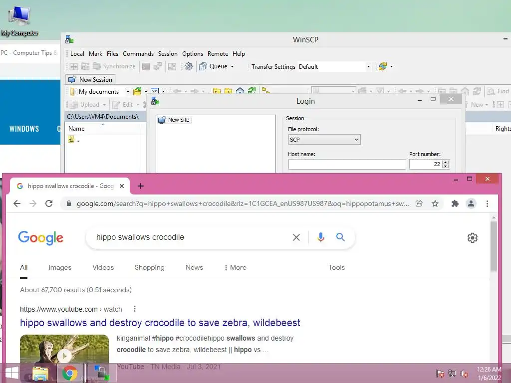Open the More search filters menu

[x=235, y=267]
